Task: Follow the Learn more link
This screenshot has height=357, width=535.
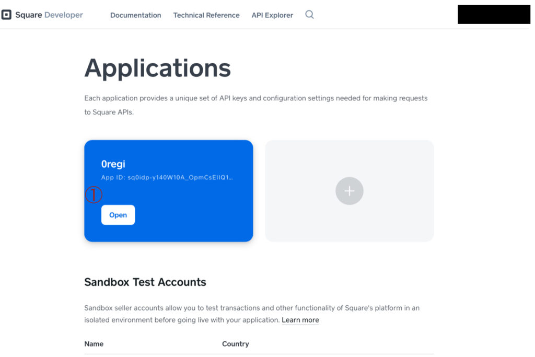Action: 300,320
